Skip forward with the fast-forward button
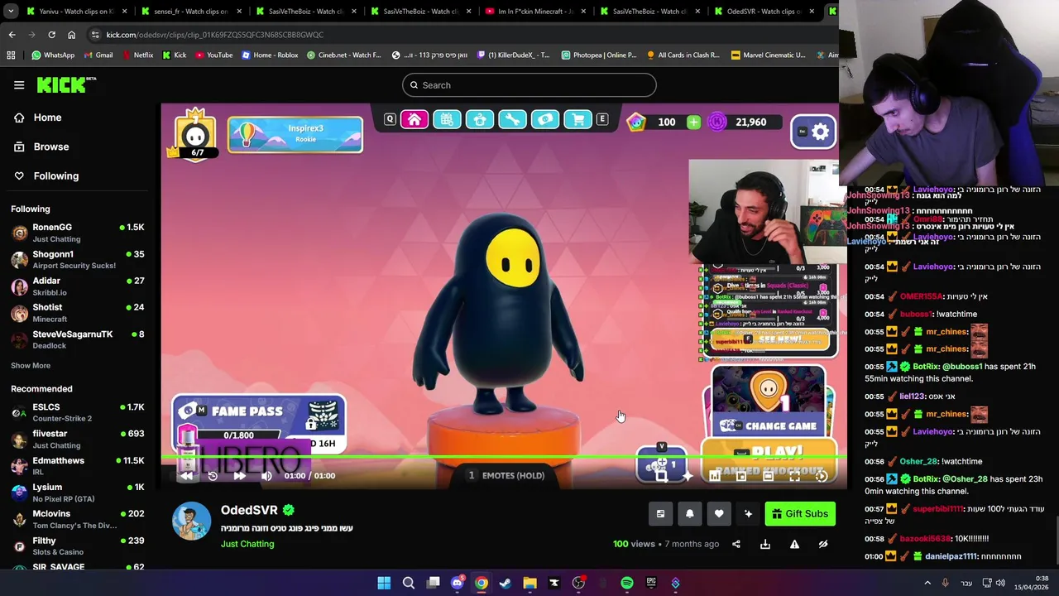This screenshot has height=596, width=1059. pyautogui.click(x=239, y=476)
